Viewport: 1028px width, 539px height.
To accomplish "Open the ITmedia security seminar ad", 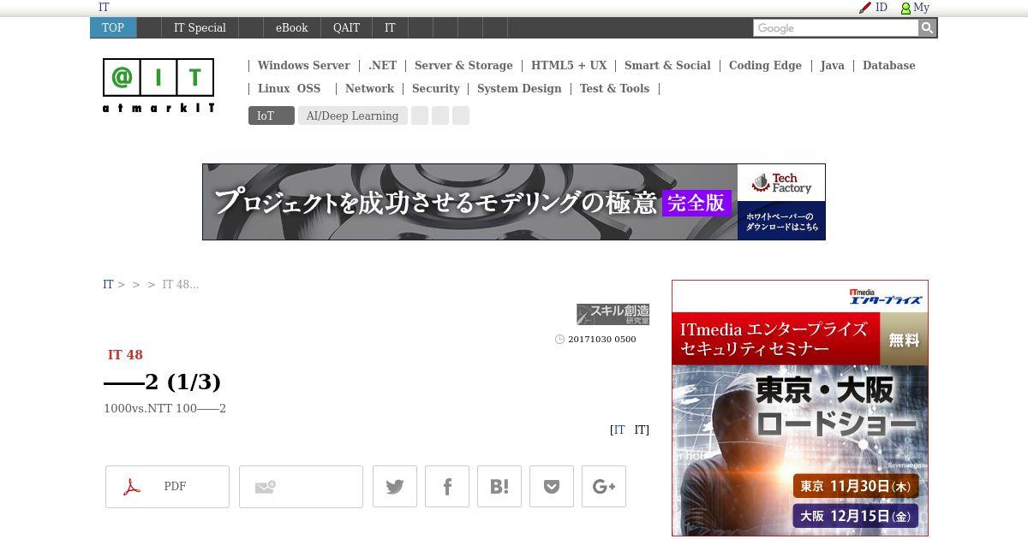I will pyautogui.click(x=800, y=408).
